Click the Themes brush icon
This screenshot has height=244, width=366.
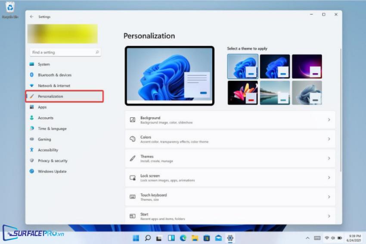pyautogui.click(x=132, y=159)
